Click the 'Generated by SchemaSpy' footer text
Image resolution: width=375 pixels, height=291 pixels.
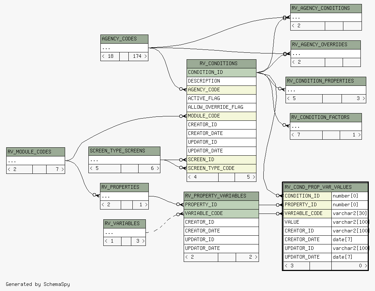click(x=38, y=284)
